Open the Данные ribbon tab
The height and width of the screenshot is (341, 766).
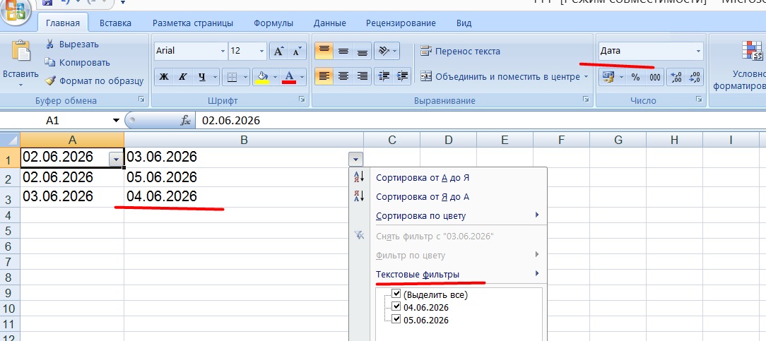point(330,23)
